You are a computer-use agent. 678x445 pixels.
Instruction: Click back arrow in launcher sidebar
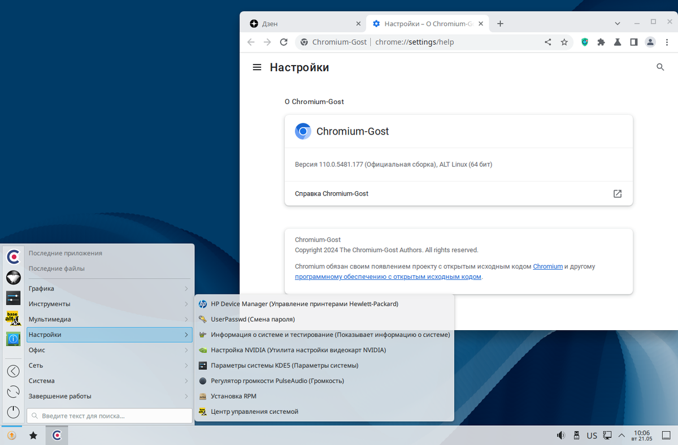[x=13, y=371]
